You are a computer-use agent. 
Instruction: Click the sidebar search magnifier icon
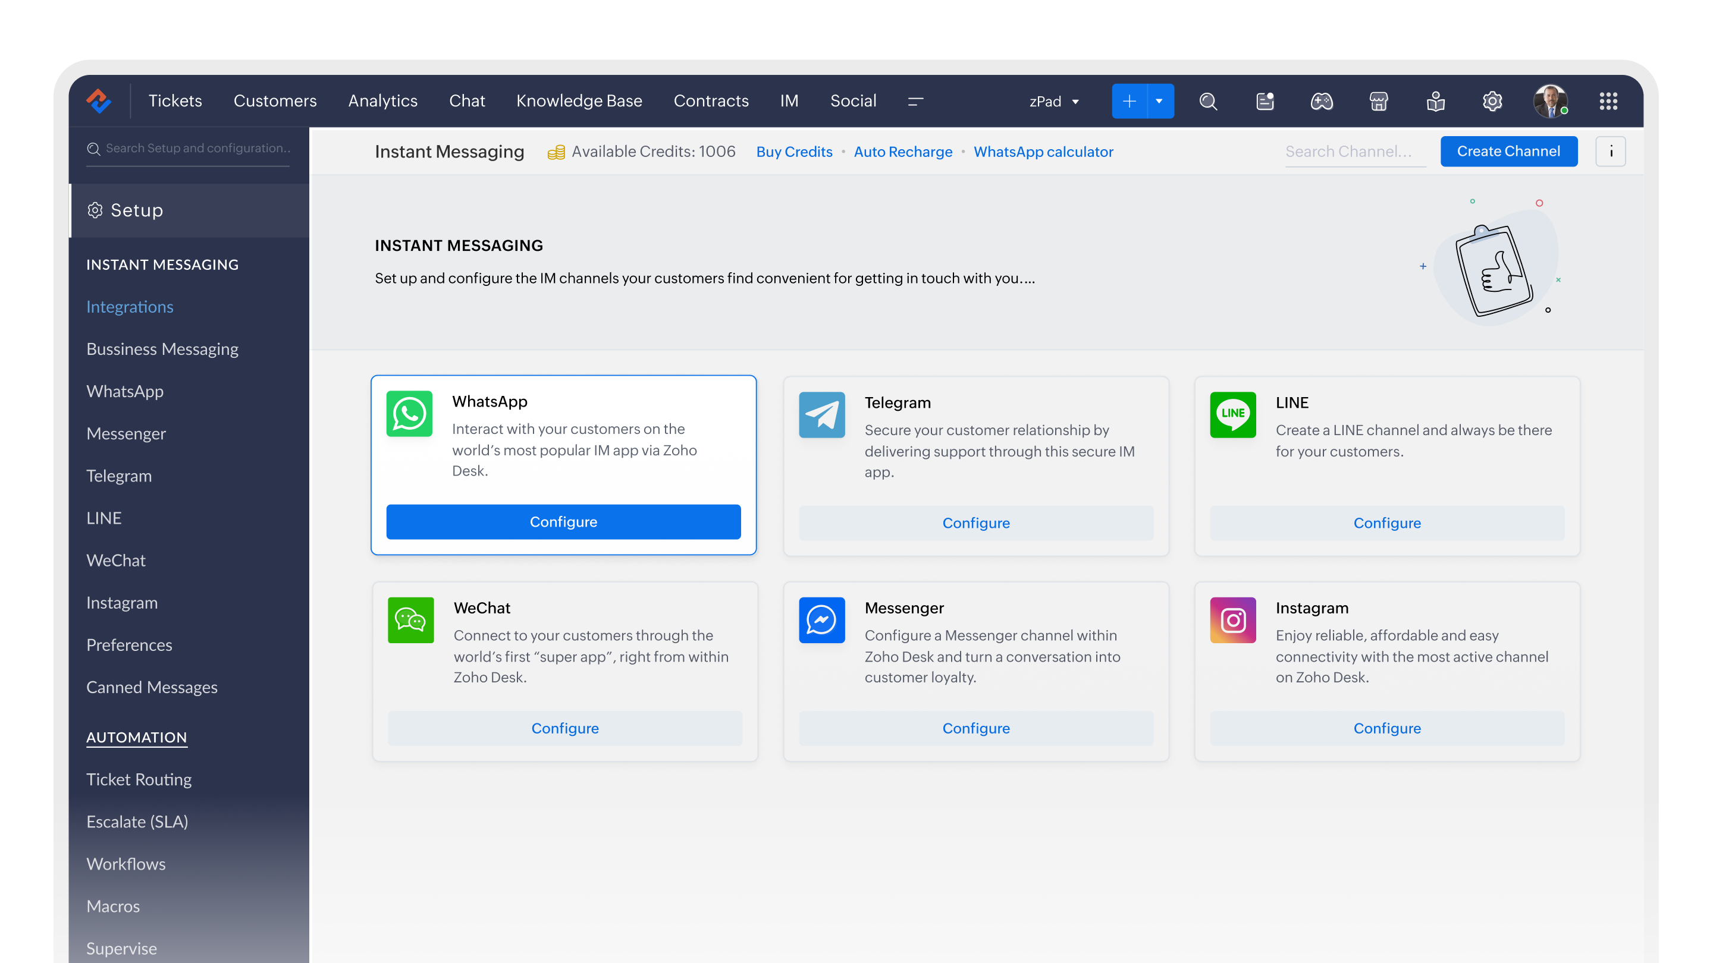94,149
